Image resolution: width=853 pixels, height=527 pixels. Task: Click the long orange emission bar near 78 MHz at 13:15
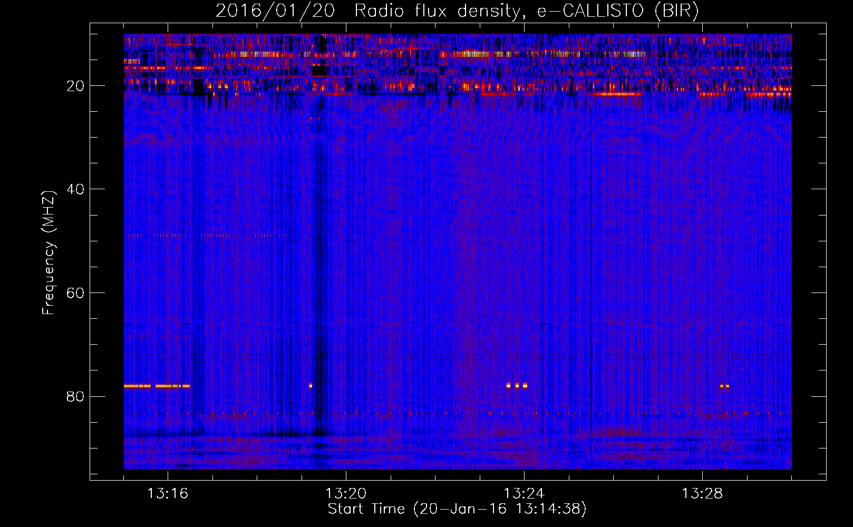pyautogui.click(x=157, y=386)
